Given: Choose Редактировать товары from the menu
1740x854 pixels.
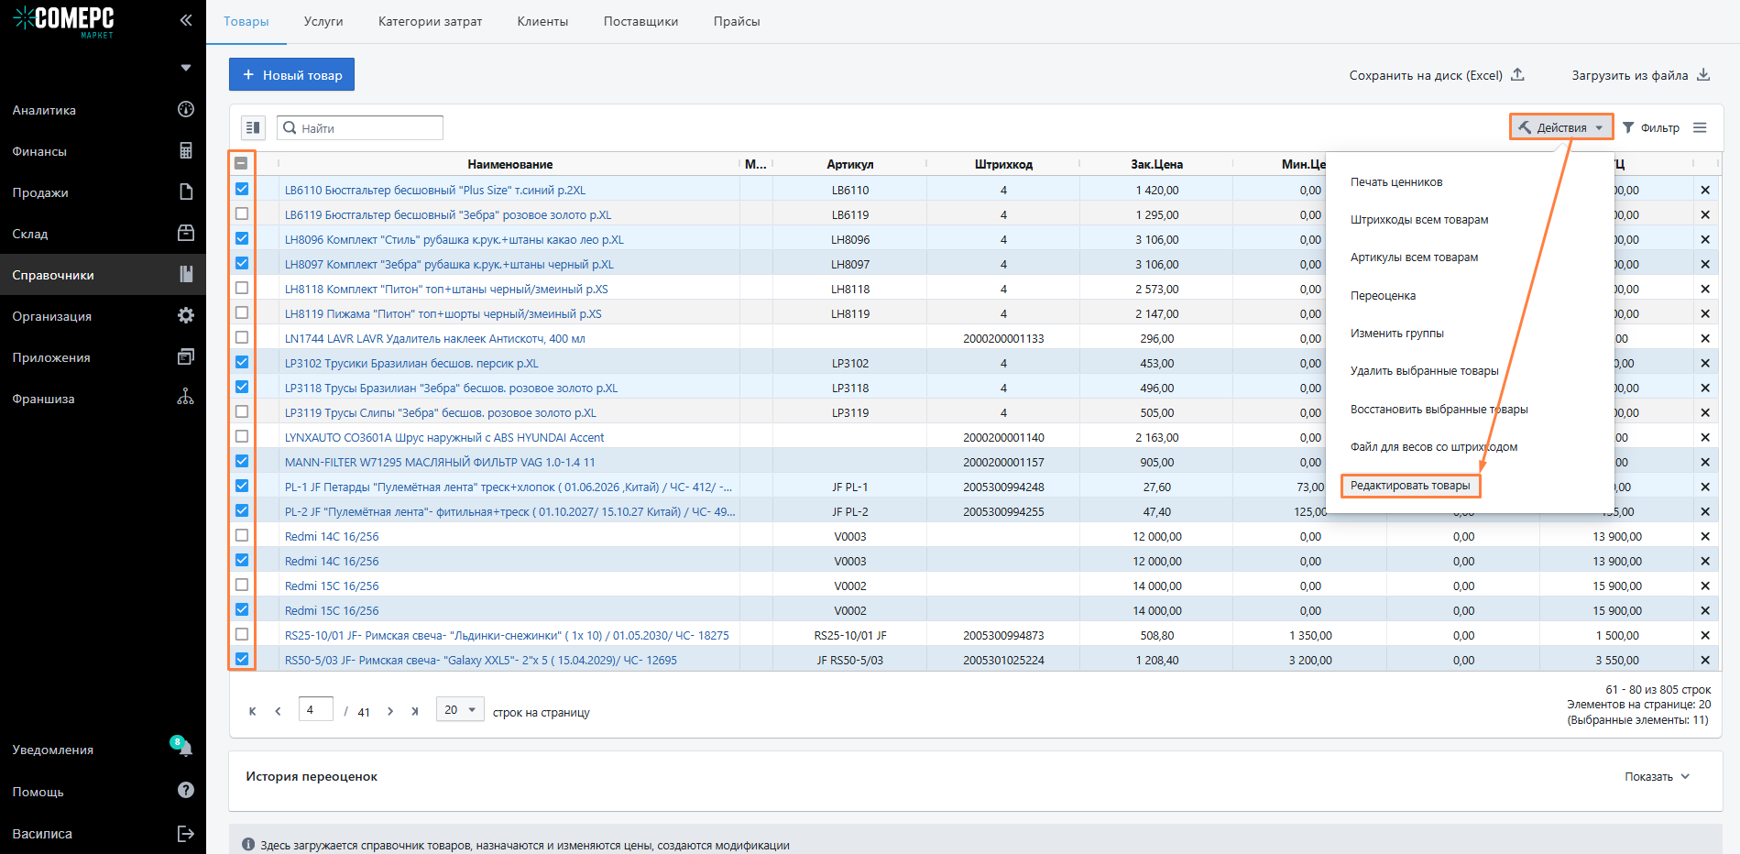Looking at the screenshot, I should point(1410,486).
